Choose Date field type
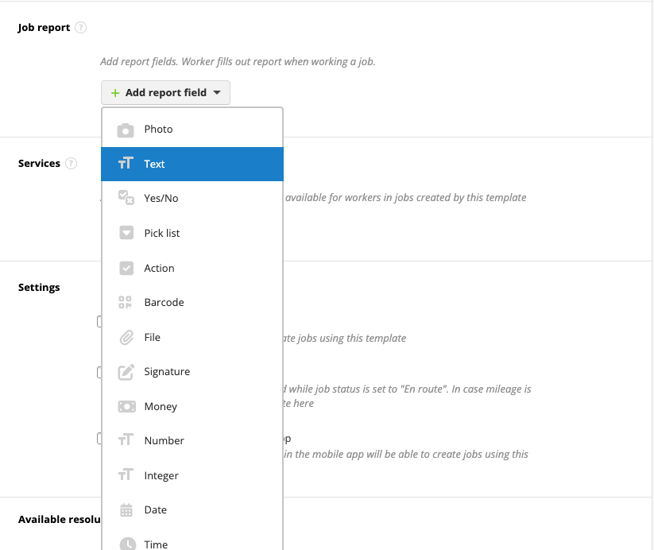The image size is (654, 550). 192,510
